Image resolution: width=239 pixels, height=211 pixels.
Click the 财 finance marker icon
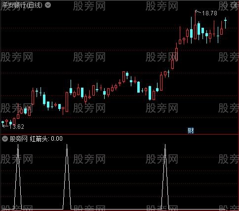191,131
